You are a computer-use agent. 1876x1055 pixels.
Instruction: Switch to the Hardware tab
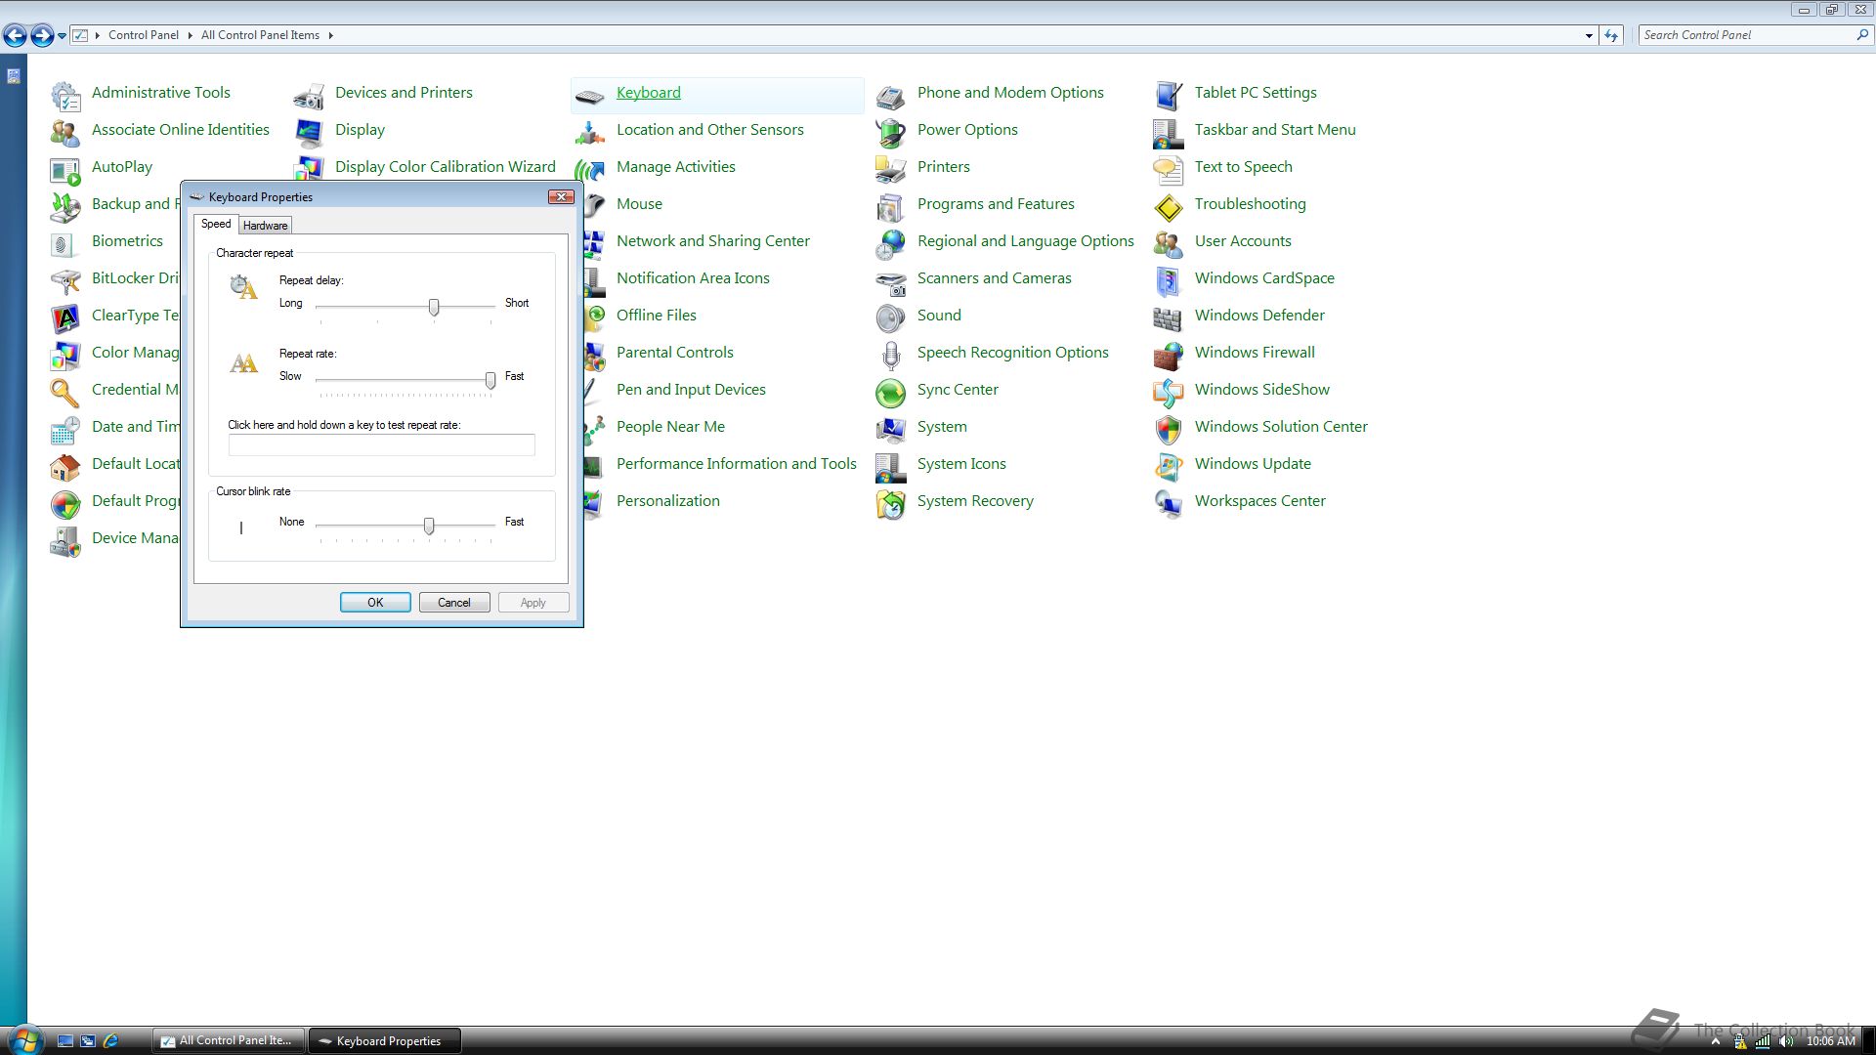click(265, 226)
